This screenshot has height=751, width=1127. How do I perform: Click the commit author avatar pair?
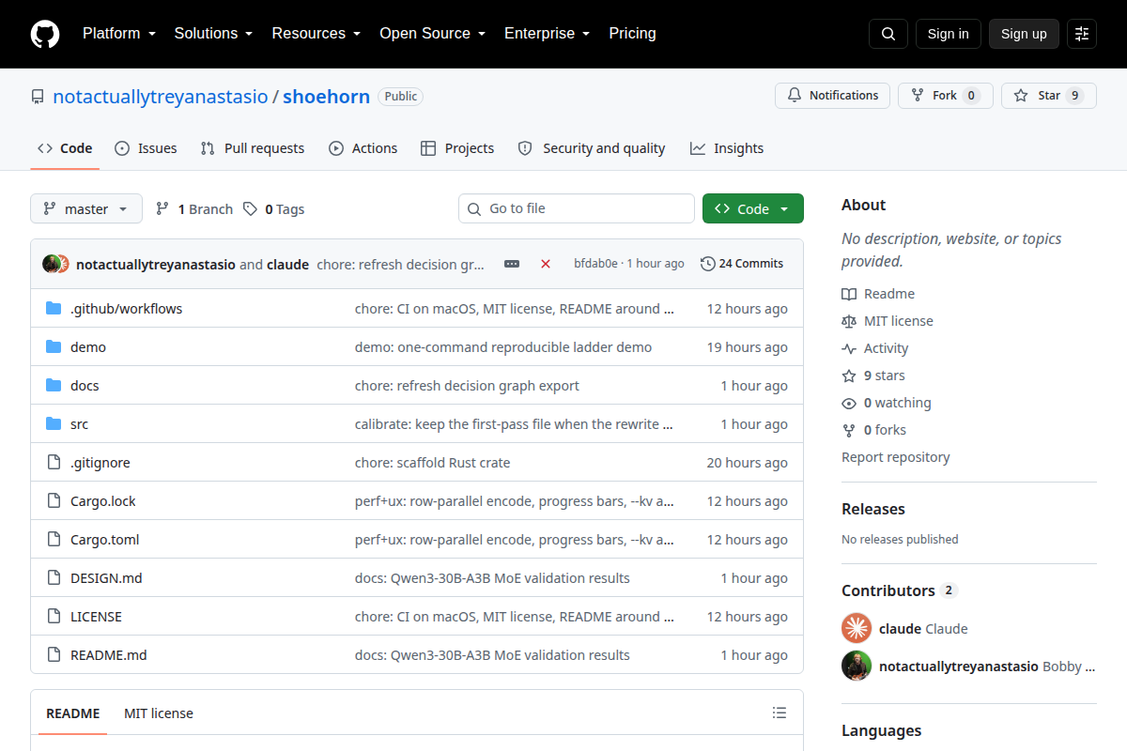click(56, 264)
